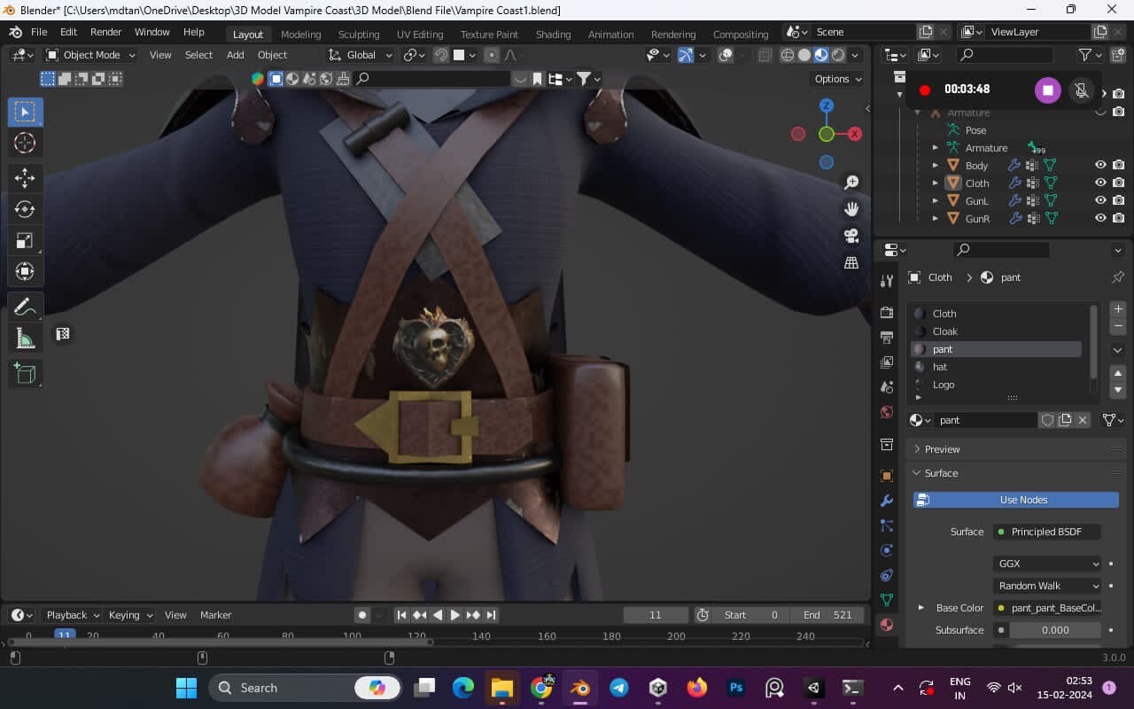The height and width of the screenshot is (709, 1134).
Task: Choose the Add Cube tool
Action: [x=25, y=373]
